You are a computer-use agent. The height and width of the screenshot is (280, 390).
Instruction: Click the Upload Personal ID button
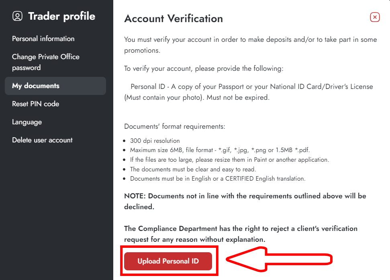click(168, 261)
